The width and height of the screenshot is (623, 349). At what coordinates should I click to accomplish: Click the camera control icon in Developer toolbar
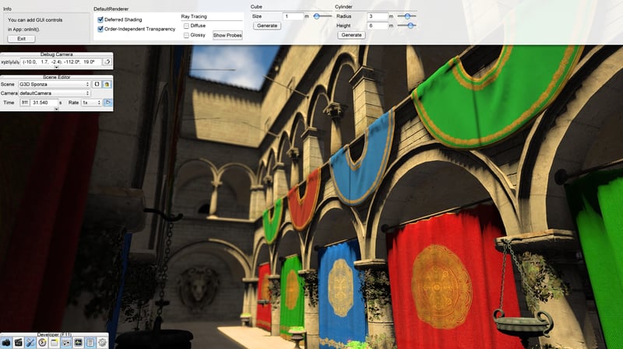(6, 342)
